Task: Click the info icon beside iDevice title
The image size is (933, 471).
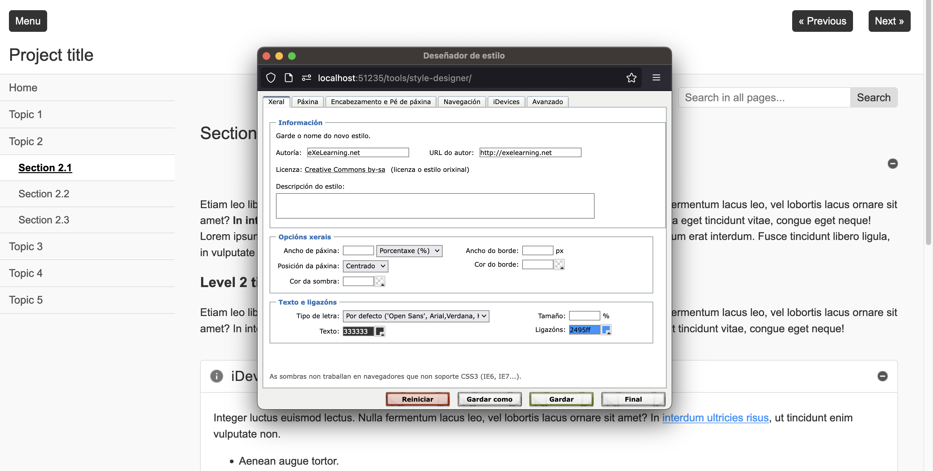Action: [x=217, y=376]
